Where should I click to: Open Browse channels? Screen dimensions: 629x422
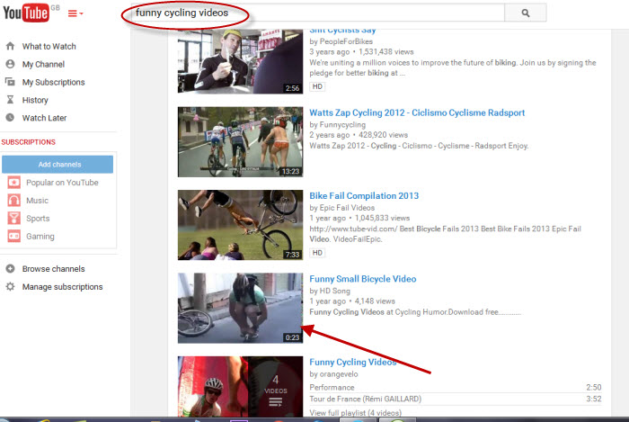pyautogui.click(x=53, y=269)
